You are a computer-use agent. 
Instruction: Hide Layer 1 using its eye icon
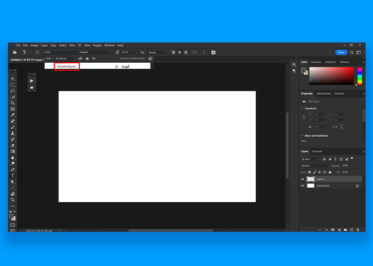(x=303, y=179)
